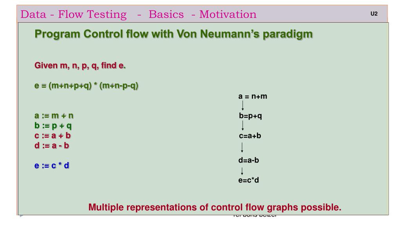This screenshot has height=225, width=401.
Task: Select the heading 'Program Control flow with Von Neumann's paradigm'
Action: [173, 34]
